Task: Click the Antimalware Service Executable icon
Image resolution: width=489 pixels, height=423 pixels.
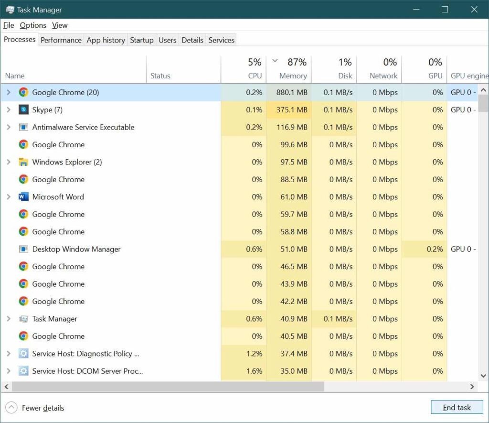Action: [x=23, y=127]
